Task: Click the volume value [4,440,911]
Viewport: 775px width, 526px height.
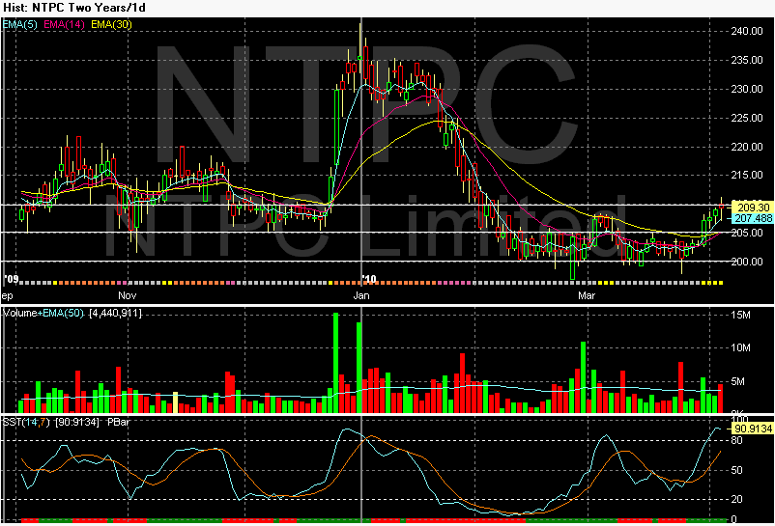Action: point(115,314)
